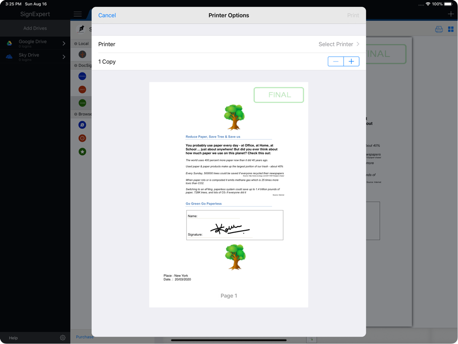Switch to grid view icon
458x344 pixels.
click(x=451, y=29)
